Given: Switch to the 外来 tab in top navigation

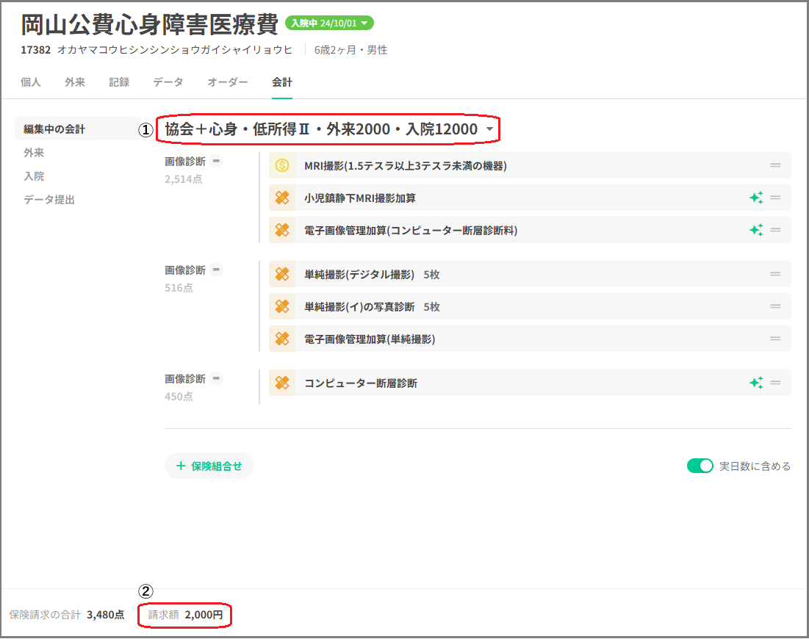Looking at the screenshot, I should tap(75, 82).
